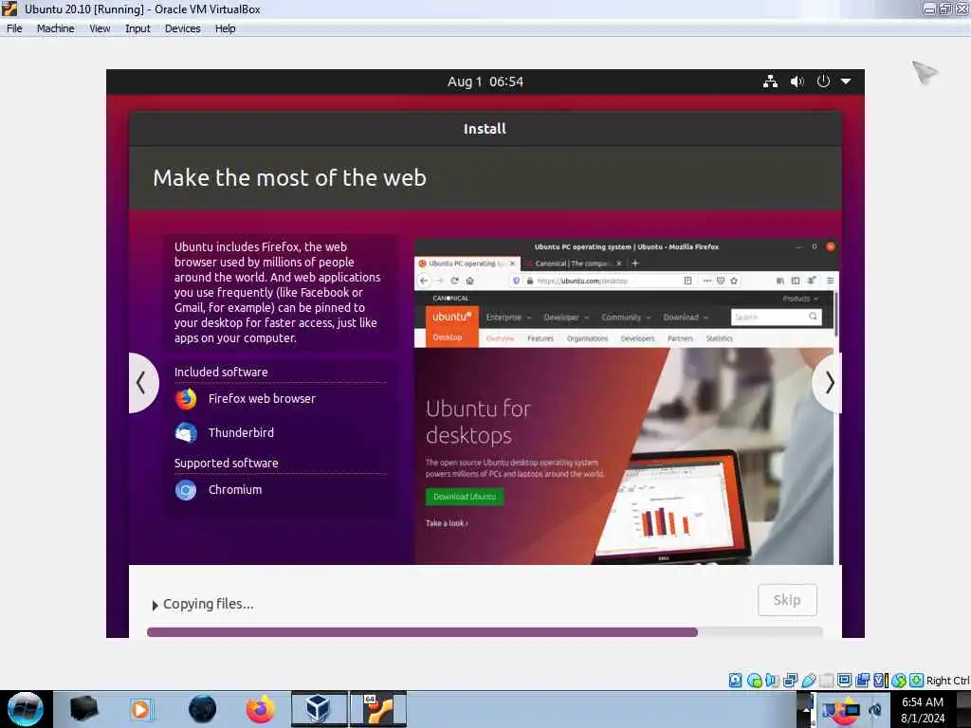Open the Windows Start menu
Screen dimensions: 971x728
coord(25,709)
